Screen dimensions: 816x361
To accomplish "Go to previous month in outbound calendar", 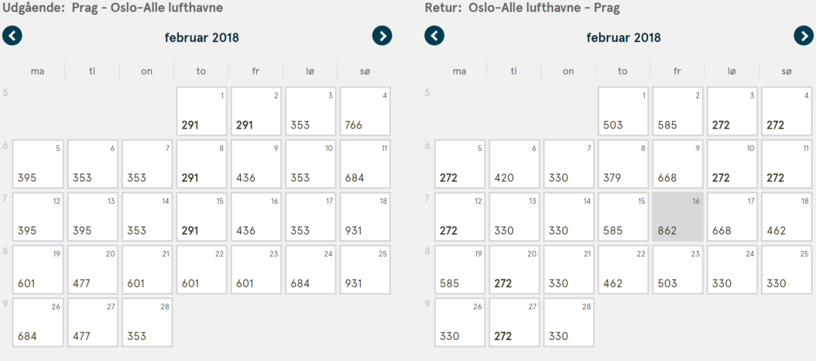I will pyautogui.click(x=12, y=36).
